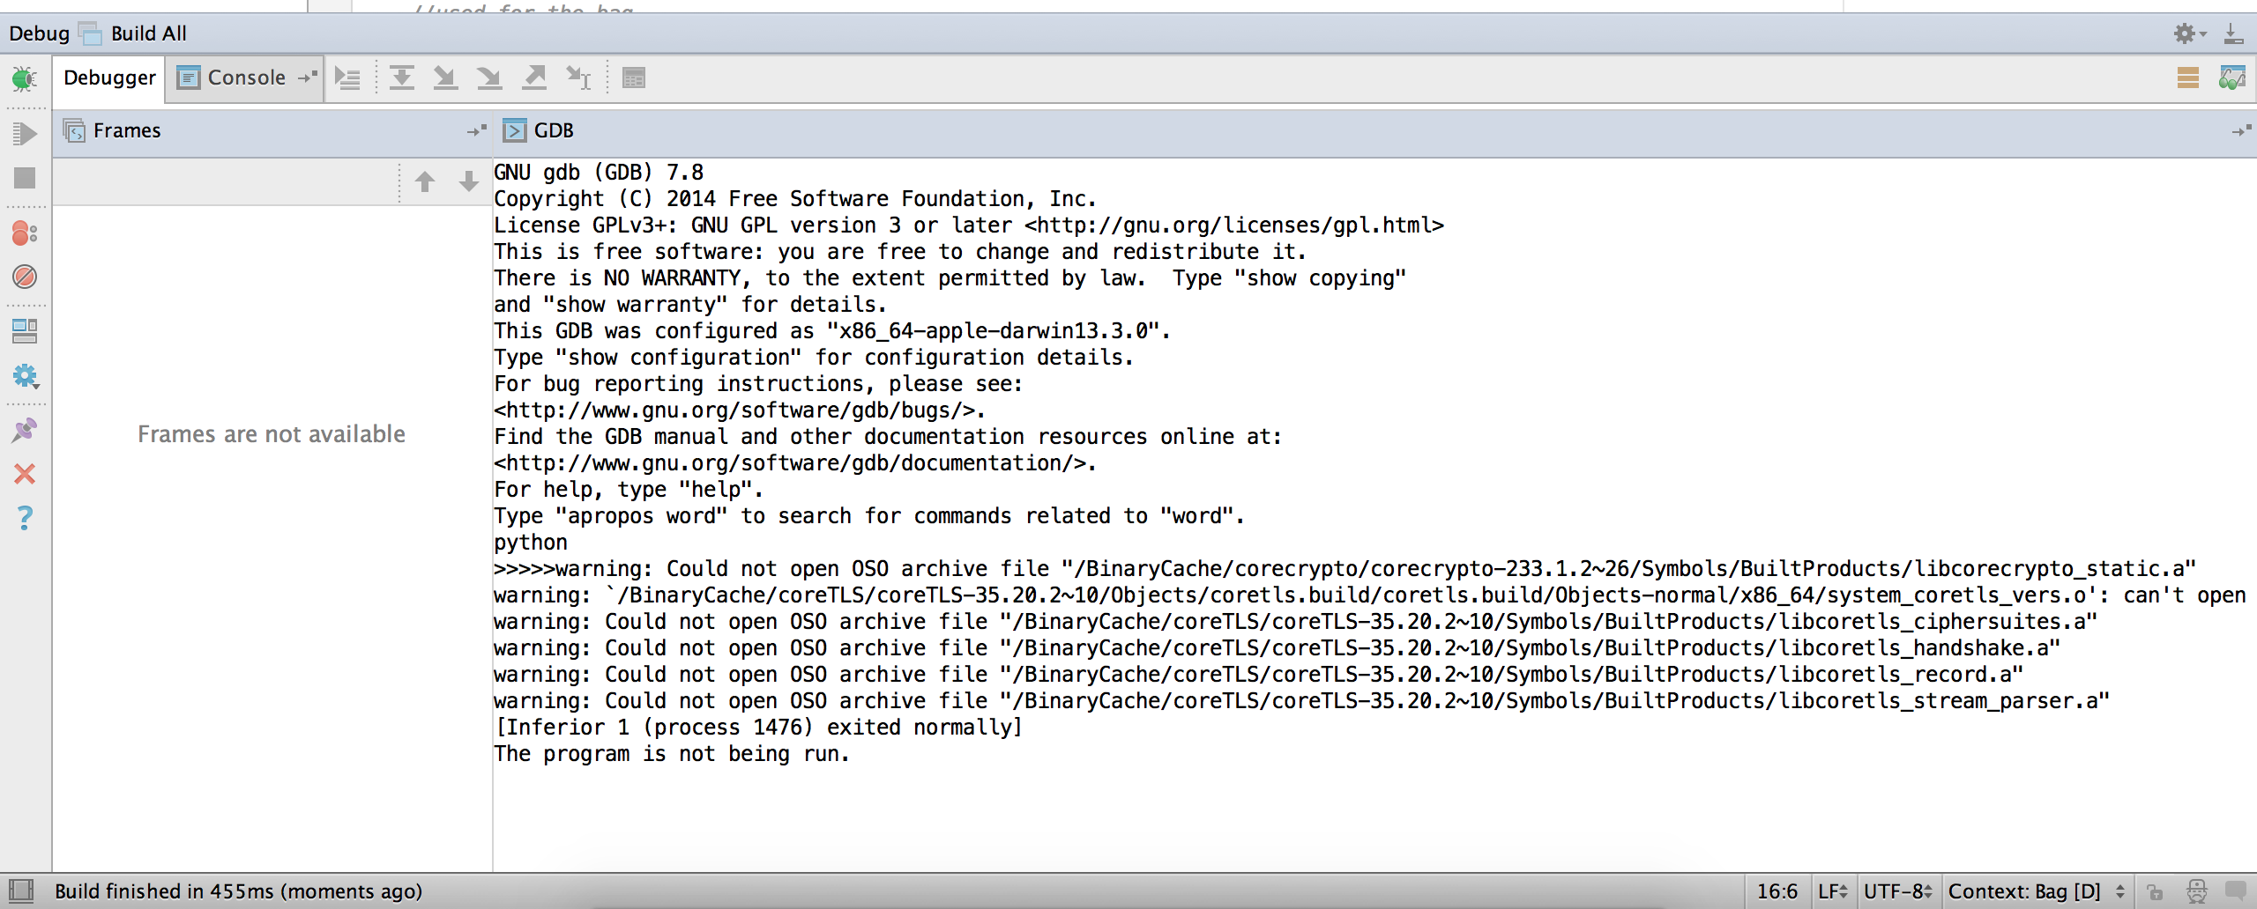The image size is (2257, 909).
Task: Click the Restore Layout icon in sidebar
Action: tap(25, 331)
